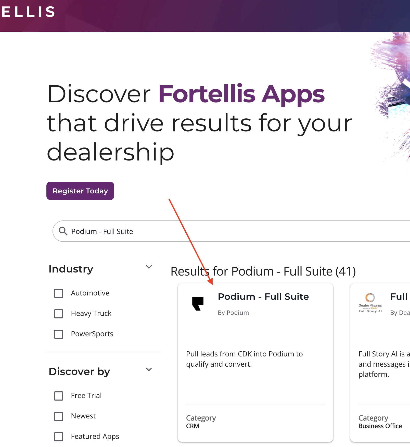
Task: Open the Podium - Full Suite app listing
Action: (263, 296)
